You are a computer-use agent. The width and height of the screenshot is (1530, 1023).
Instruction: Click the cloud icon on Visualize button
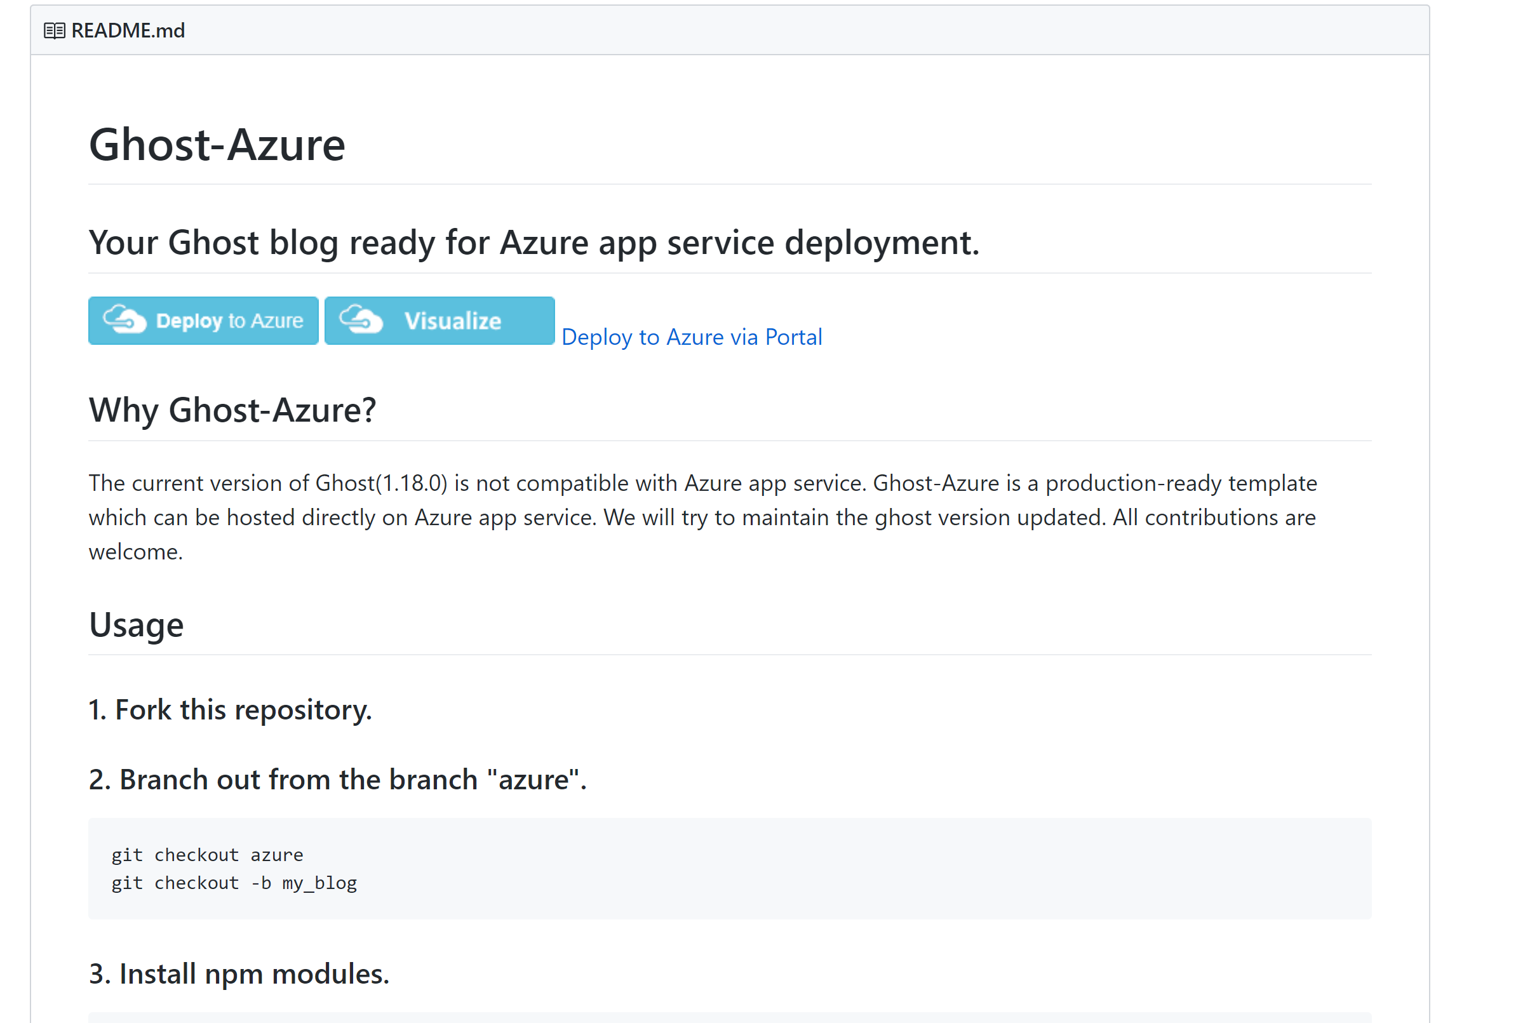pos(361,319)
